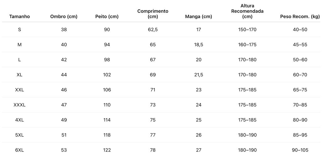Click the Peito (cm) header
322x159 pixels.
point(107,17)
